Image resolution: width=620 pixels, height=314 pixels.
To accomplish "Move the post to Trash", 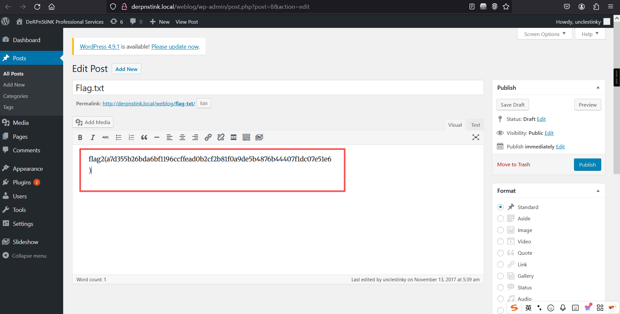I will click(x=513, y=165).
